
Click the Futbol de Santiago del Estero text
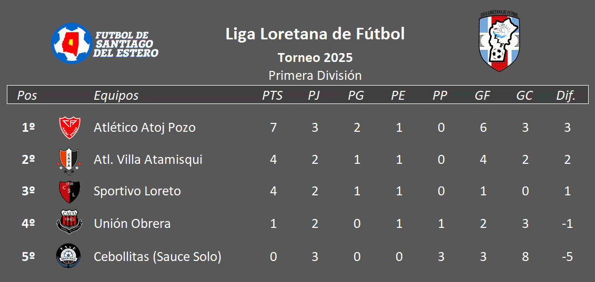tap(126, 44)
